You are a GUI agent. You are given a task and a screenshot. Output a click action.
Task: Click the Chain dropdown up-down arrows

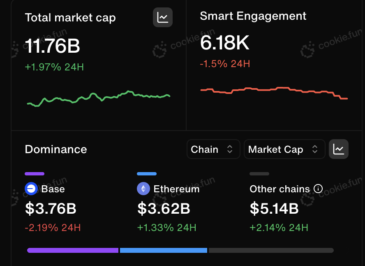pos(230,149)
